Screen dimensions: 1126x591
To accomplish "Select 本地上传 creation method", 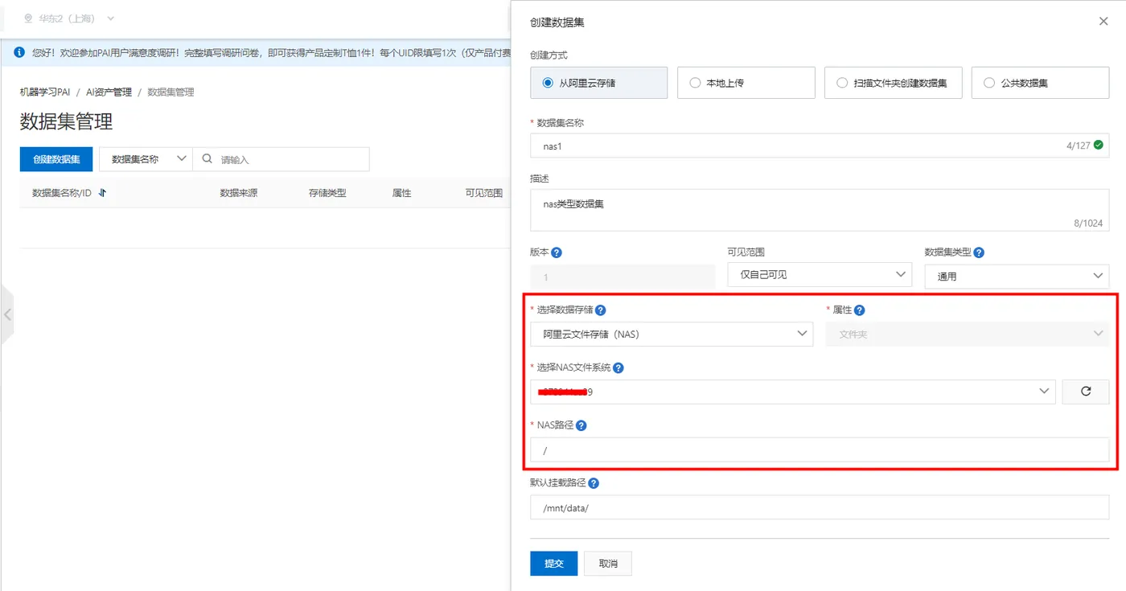I will point(746,83).
